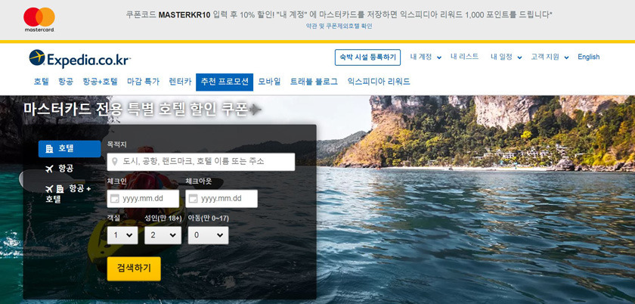Viewport: 635px width, 304px height.
Task: Select the 호텔 search tab
Action: [70, 148]
